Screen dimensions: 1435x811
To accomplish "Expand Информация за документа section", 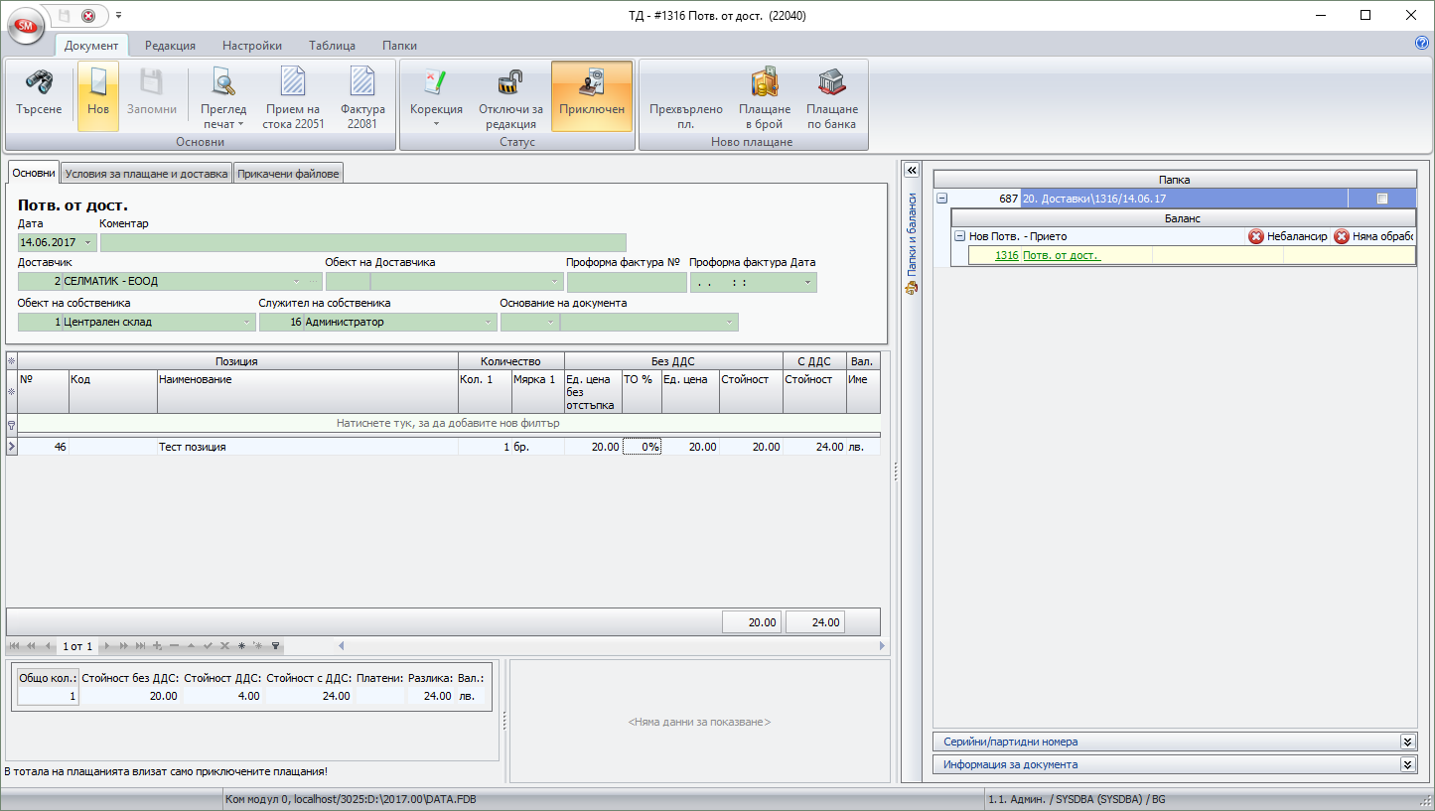I will click(1407, 764).
